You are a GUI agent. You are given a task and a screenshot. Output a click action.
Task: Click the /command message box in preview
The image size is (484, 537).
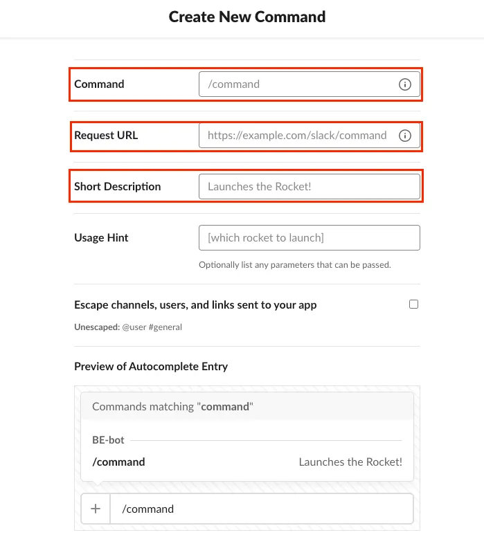tap(262, 509)
